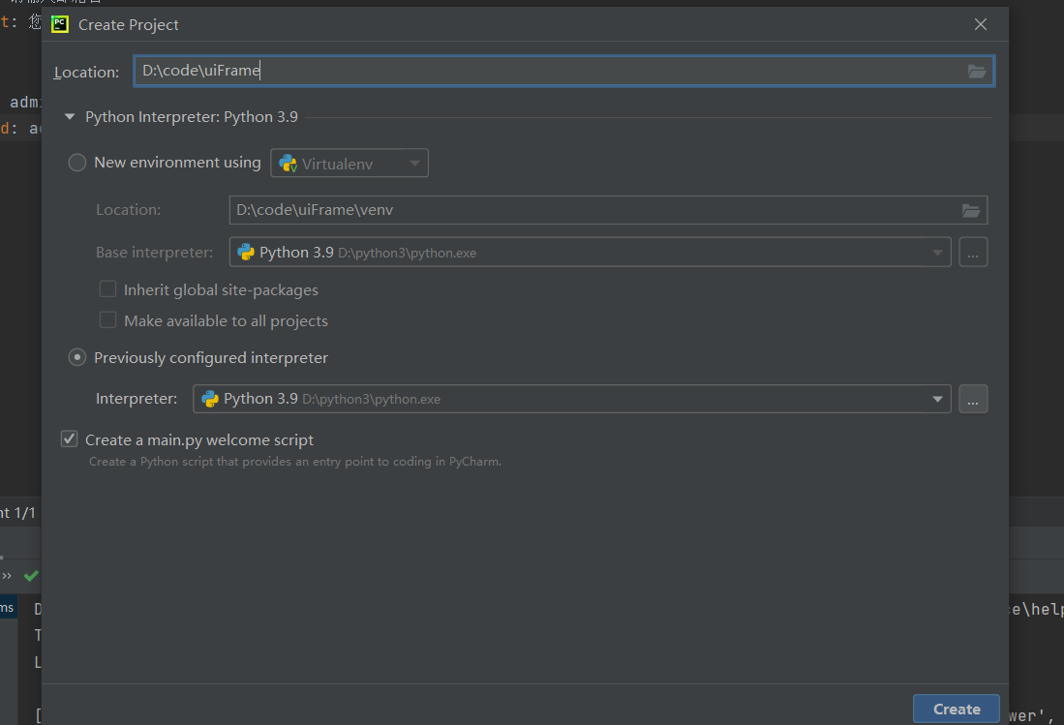Image resolution: width=1064 pixels, height=725 pixels.
Task: Click the PyCharm logo in the dialog title bar
Action: (x=60, y=24)
